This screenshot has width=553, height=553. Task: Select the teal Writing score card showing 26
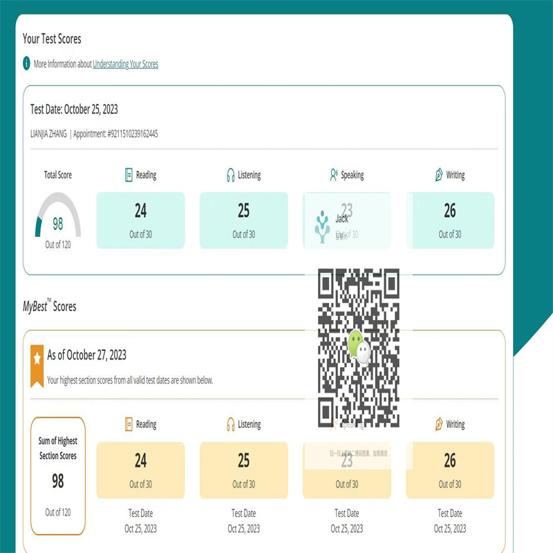pyautogui.click(x=450, y=220)
